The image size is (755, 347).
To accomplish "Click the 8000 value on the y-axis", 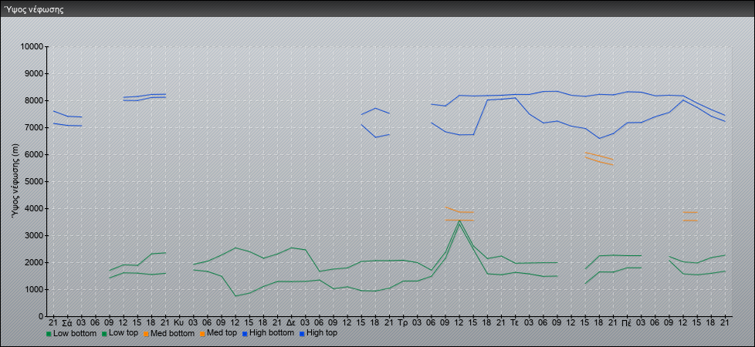I will (34, 100).
